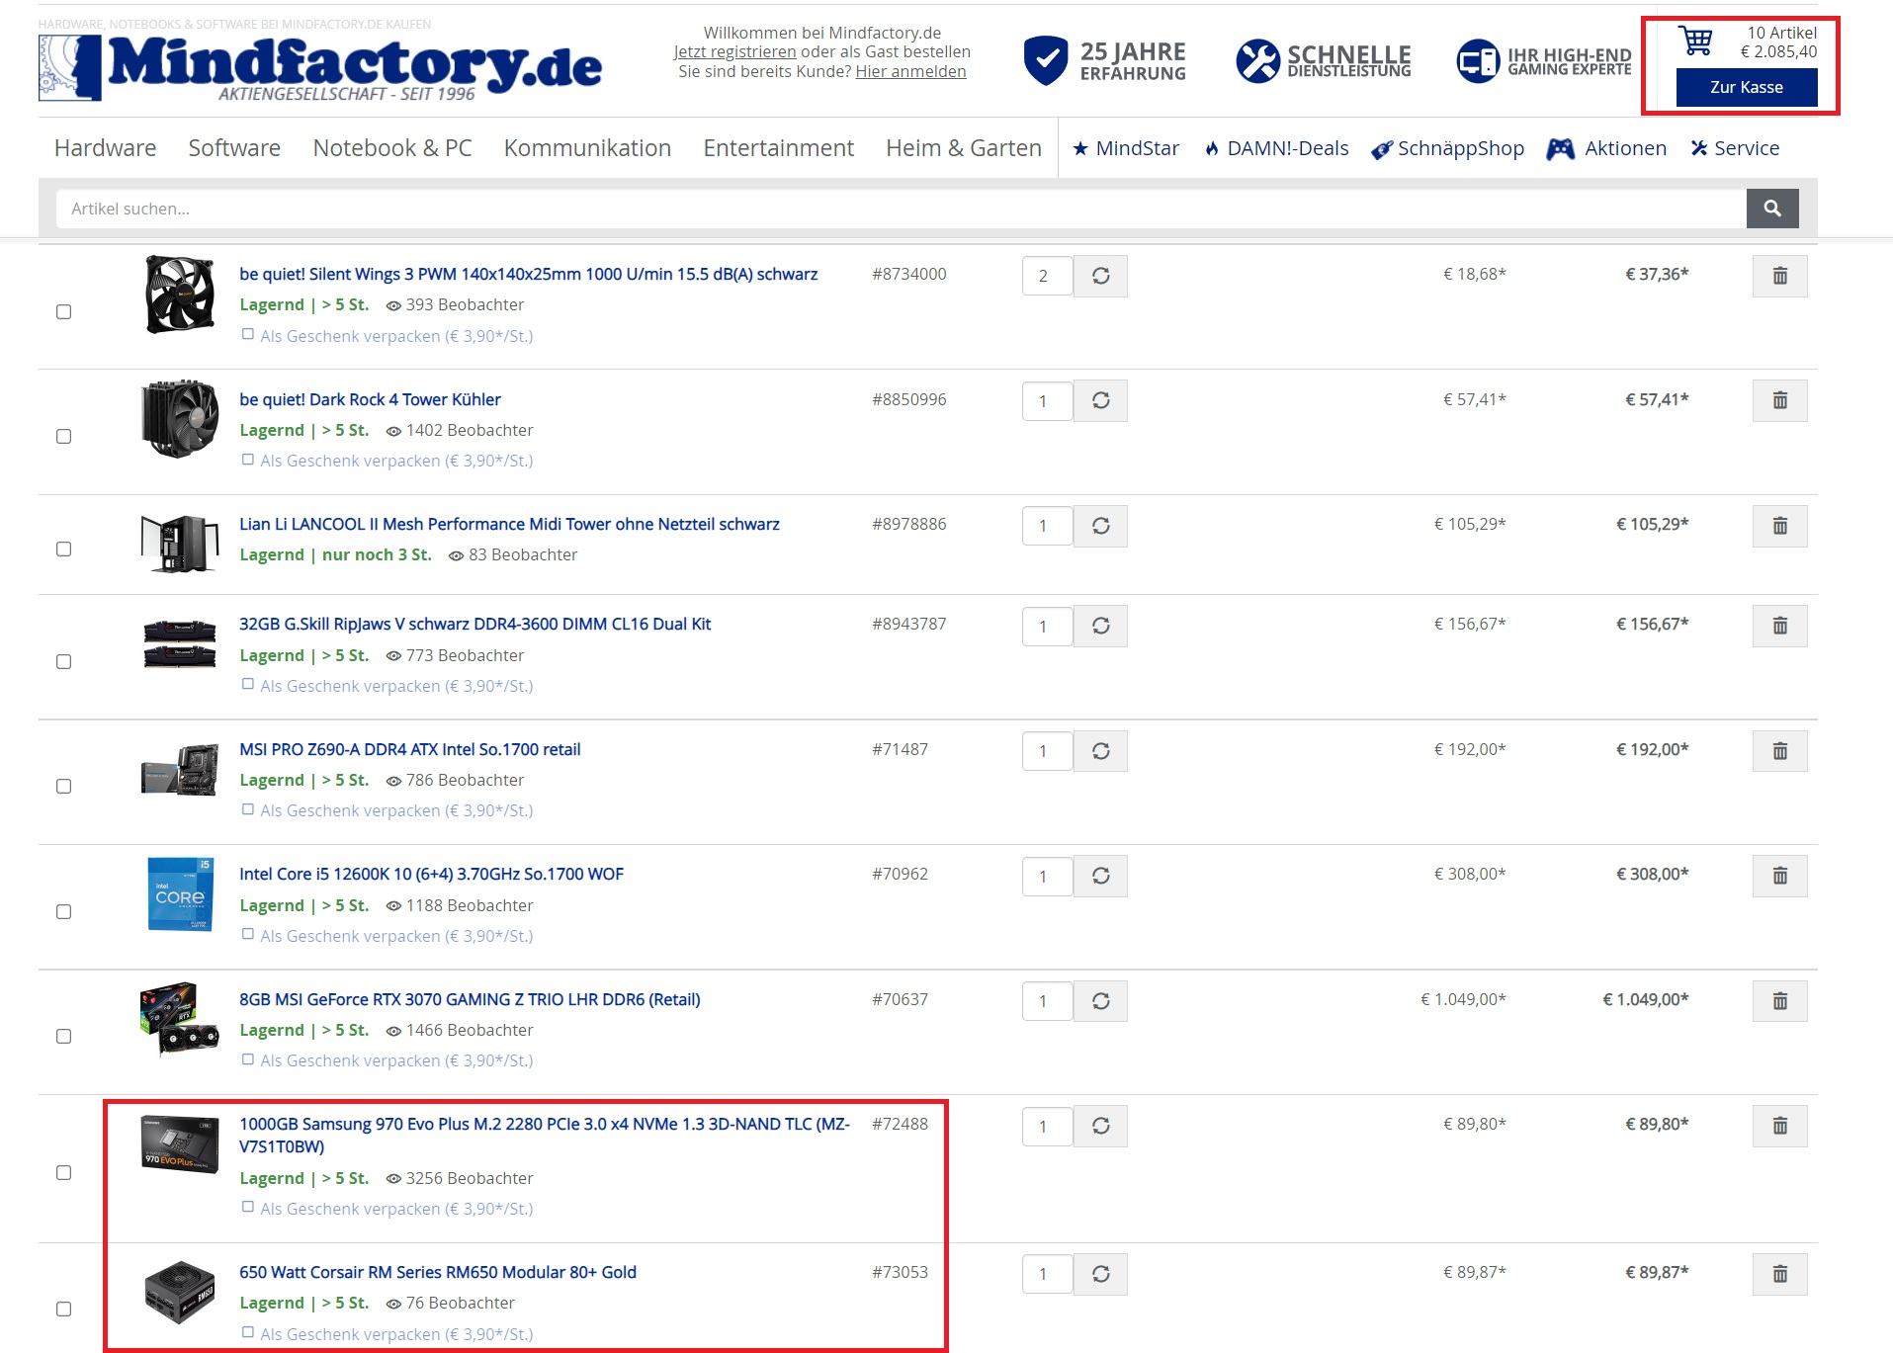Image resolution: width=1893 pixels, height=1353 pixels.
Task: Check the Corsair RM650 row checkbox
Action: (x=64, y=1309)
